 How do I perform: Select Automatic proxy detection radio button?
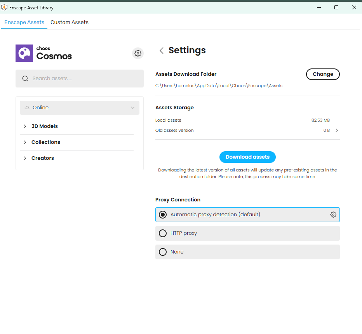pos(163,215)
